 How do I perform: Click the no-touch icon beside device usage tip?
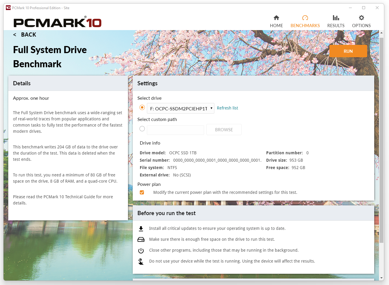141,261
